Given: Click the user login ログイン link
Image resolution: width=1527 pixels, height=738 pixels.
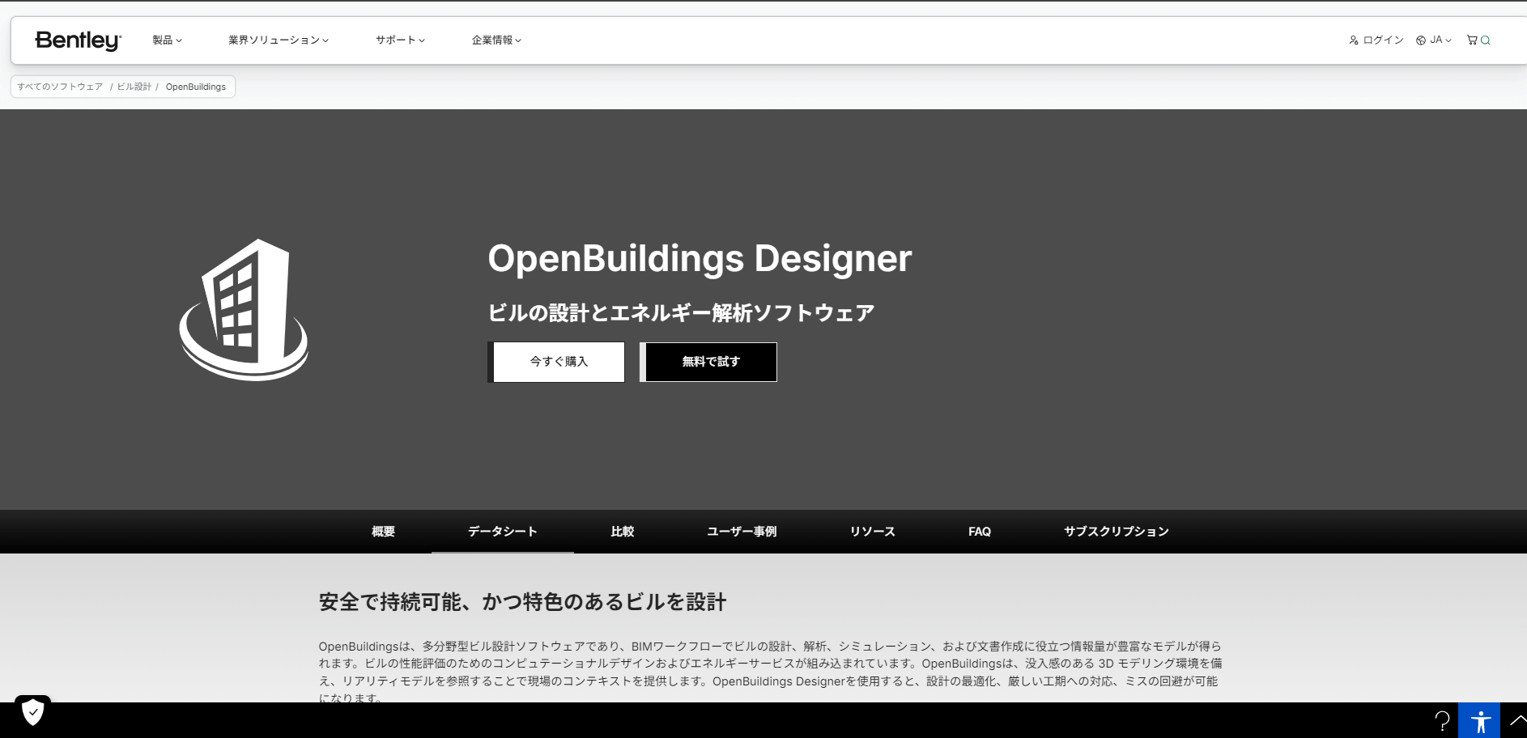Looking at the screenshot, I should point(1376,40).
